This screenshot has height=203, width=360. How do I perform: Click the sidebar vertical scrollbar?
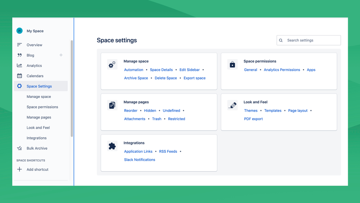point(72,88)
